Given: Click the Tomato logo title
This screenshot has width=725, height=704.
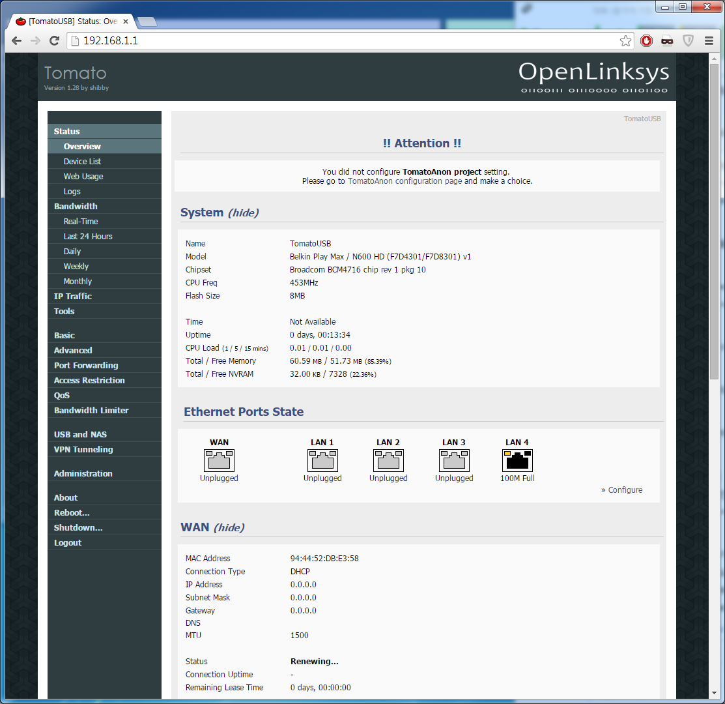Looking at the screenshot, I should pyautogui.click(x=76, y=73).
